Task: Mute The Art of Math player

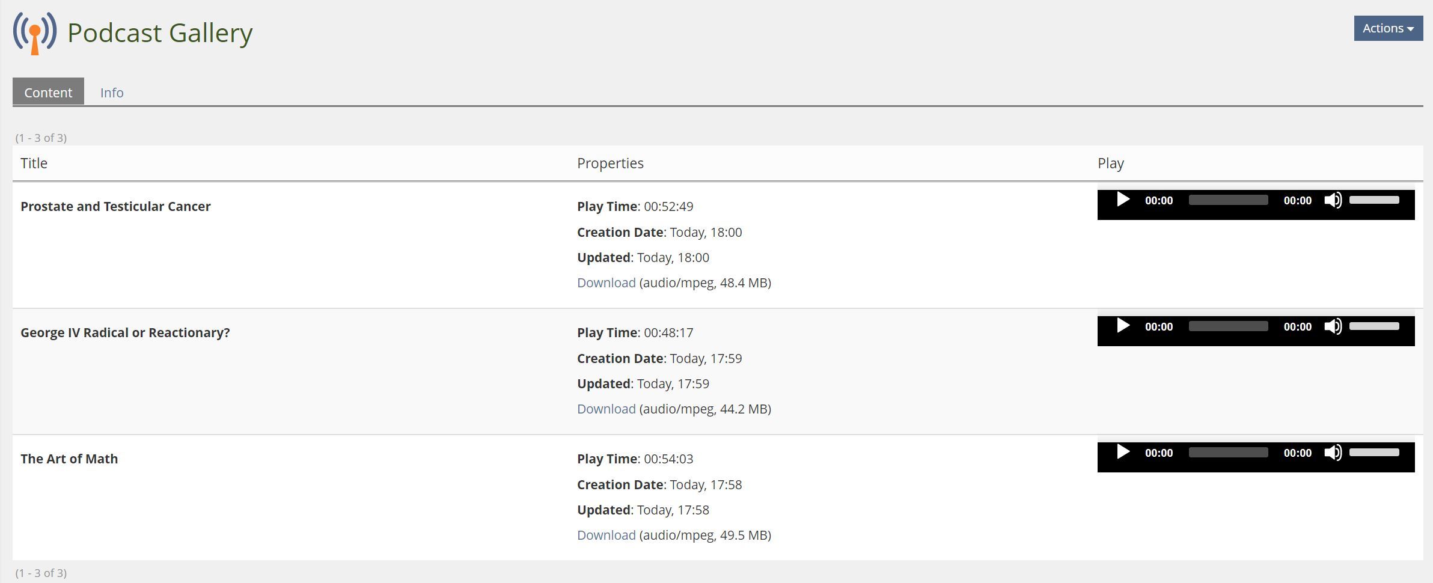Action: (x=1332, y=453)
